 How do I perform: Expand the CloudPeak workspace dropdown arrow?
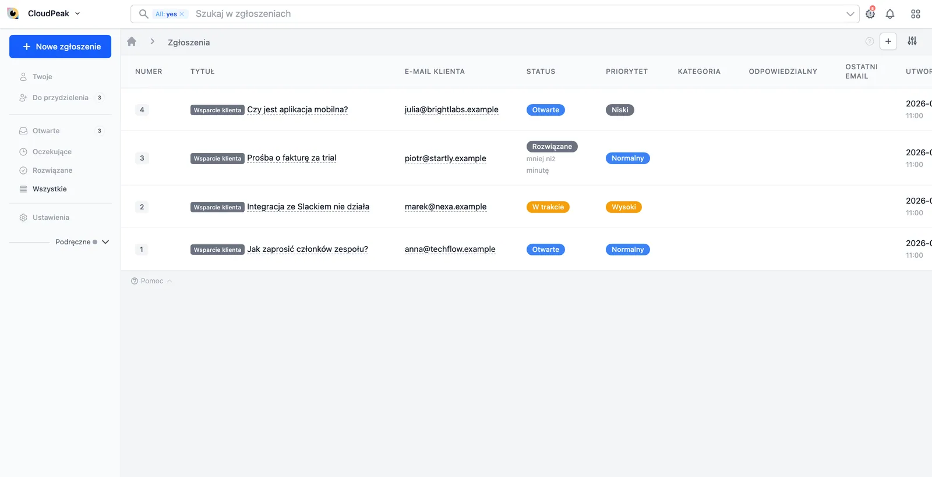click(77, 13)
